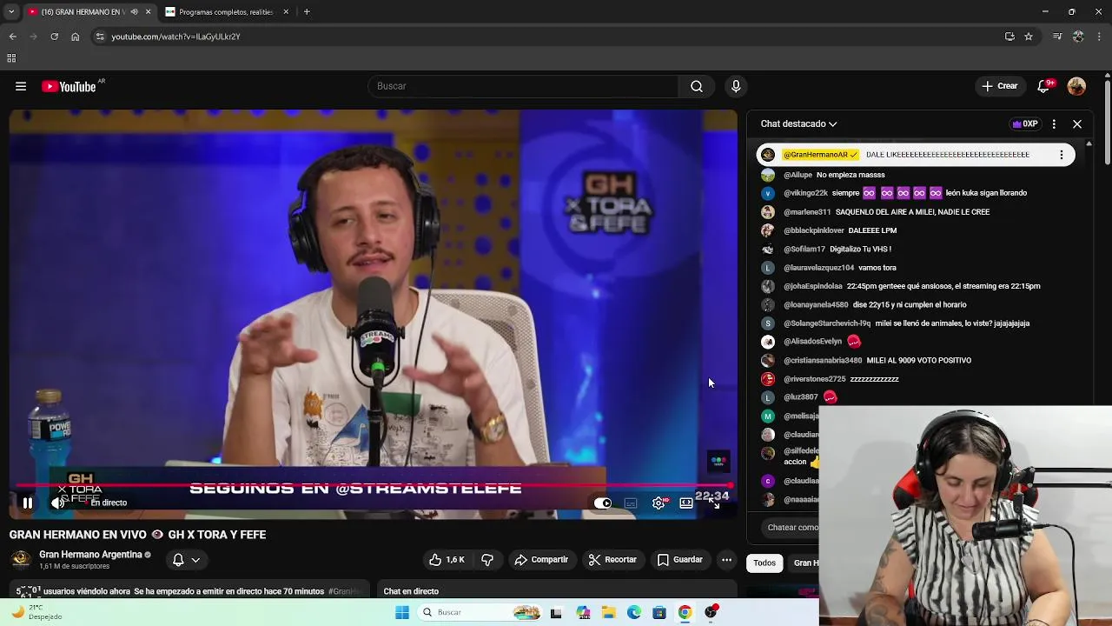Open Gran Hermano Argentina channel name
Image resolution: width=1112 pixels, height=626 pixels.
click(90, 555)
